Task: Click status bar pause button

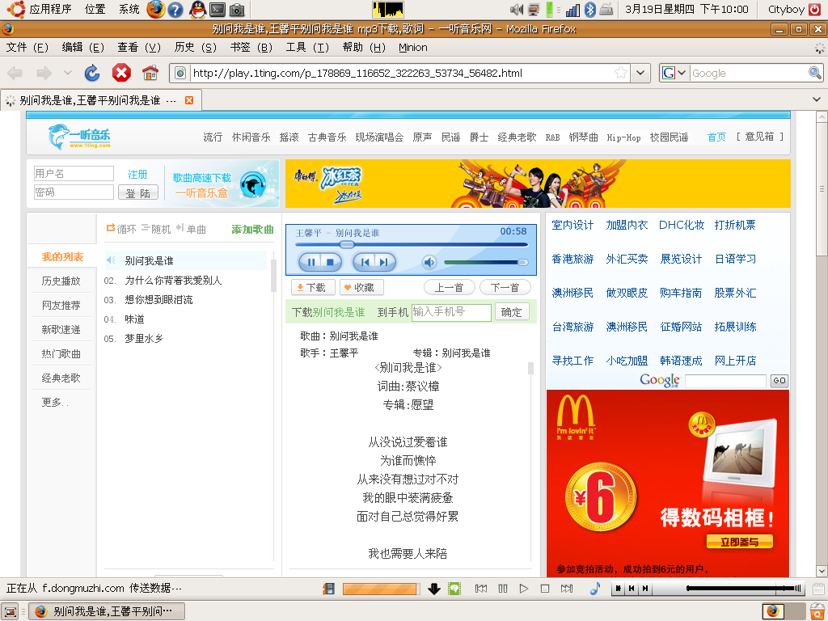Action: (x=503, y=589)
